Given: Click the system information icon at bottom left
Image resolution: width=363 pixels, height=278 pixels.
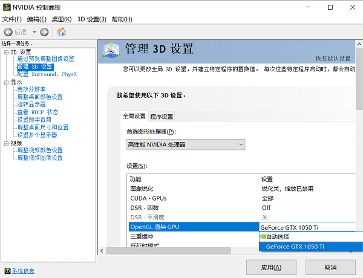Looking at the screenshot, I should [6, 271].
